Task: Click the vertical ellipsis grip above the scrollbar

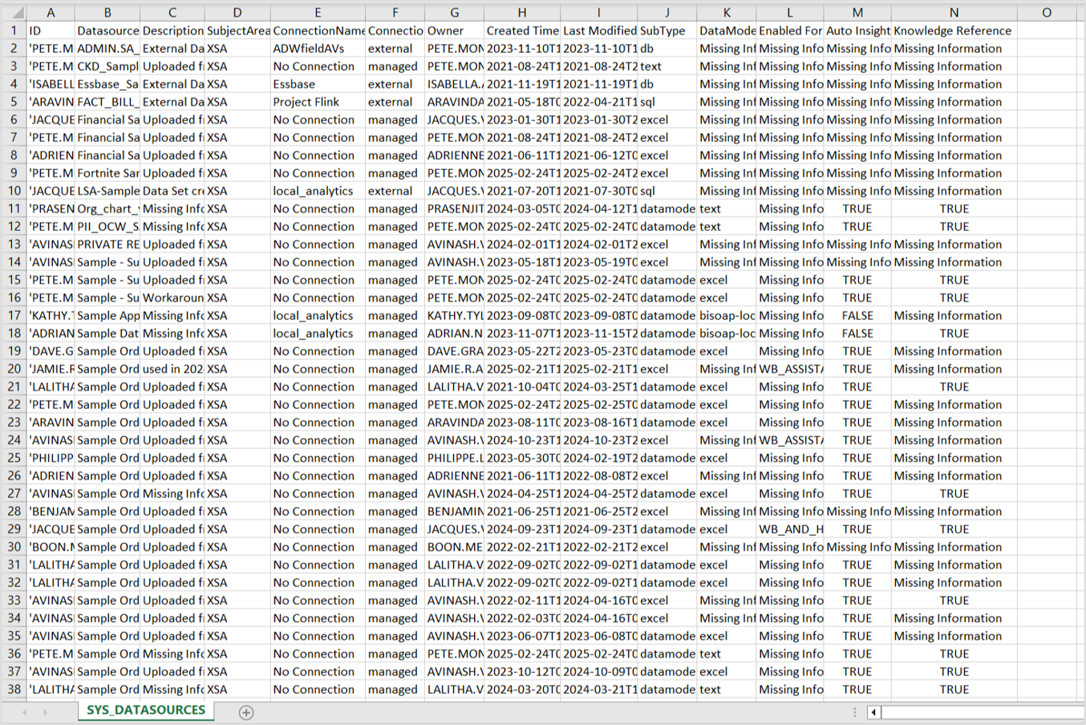Action: coord(853,709)
